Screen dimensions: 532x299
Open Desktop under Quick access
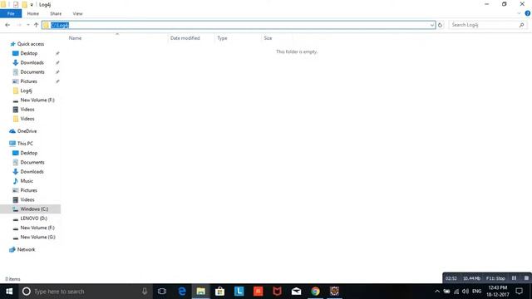[29, 53]
